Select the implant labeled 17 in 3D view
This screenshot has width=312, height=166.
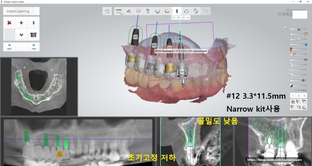tap(136, 37)
